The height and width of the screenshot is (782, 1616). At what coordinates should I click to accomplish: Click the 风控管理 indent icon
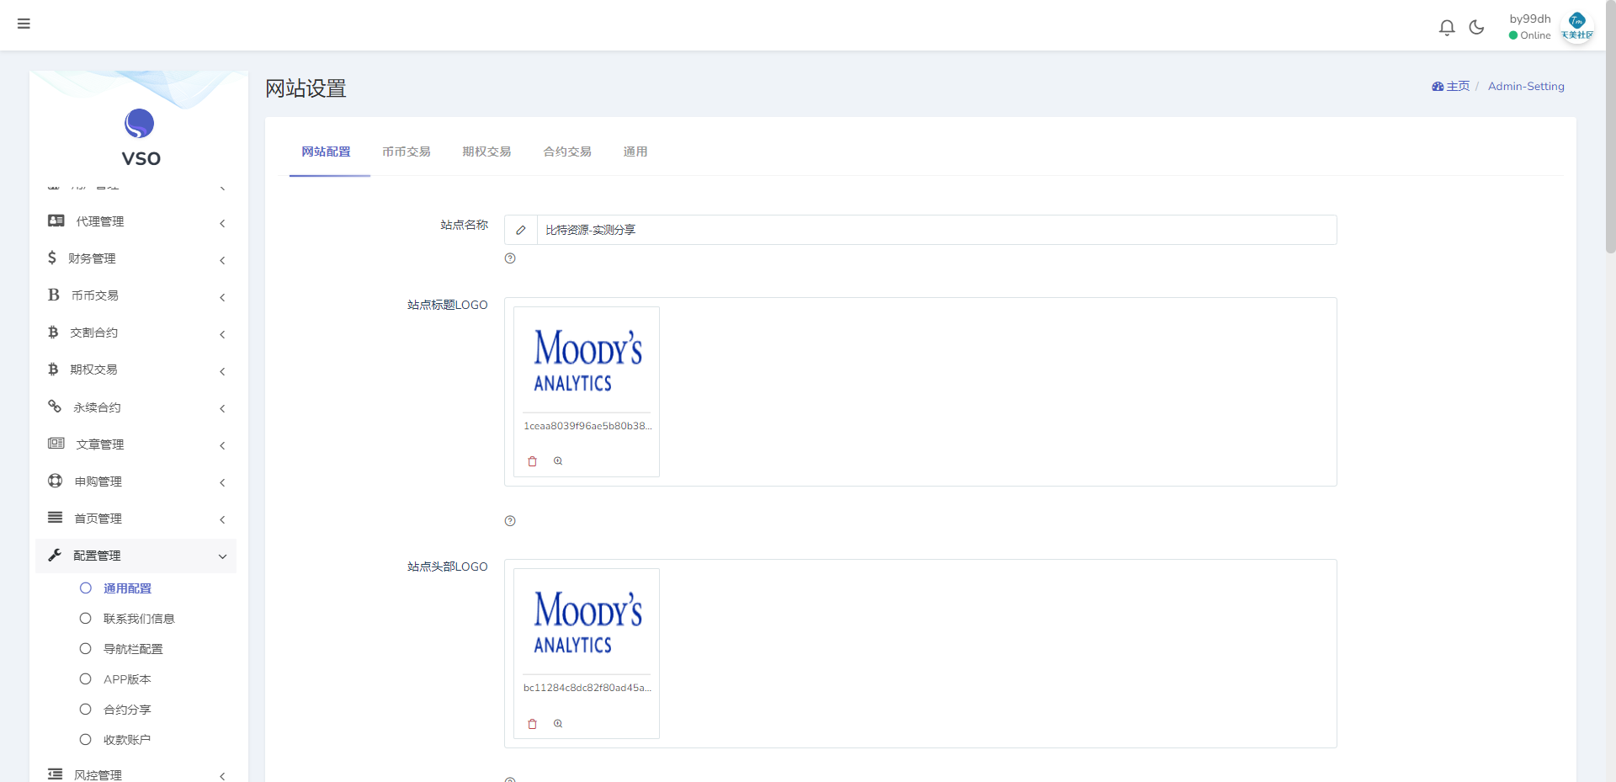(x=56, y=774)
